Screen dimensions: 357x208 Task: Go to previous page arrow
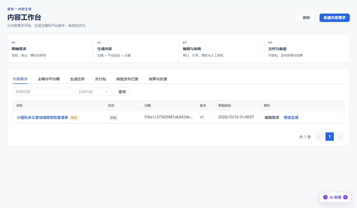(x=319, y=137)
